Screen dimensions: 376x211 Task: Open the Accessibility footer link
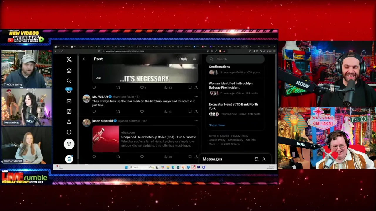[x=235, y=140]
